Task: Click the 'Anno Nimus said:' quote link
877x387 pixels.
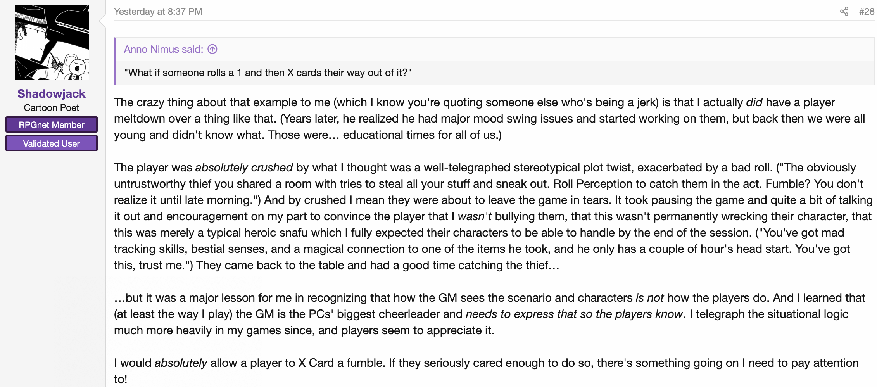Action: click(164, 49)
